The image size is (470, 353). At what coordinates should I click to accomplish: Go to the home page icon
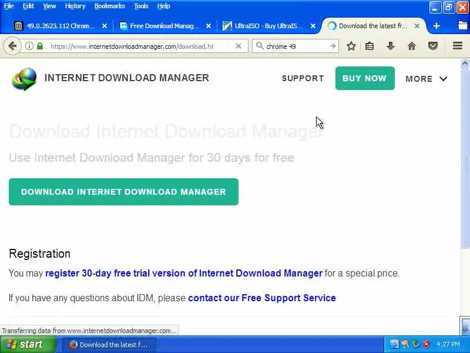click(x=412, y=46)
